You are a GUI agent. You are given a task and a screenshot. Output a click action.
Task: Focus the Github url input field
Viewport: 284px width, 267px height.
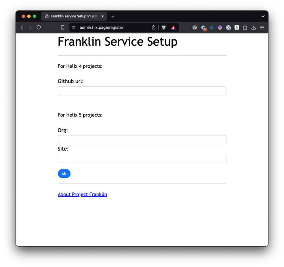point(142,91)
